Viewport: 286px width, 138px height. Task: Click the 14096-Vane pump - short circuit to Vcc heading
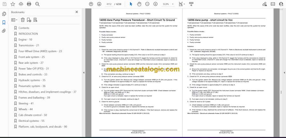point(210,20)
